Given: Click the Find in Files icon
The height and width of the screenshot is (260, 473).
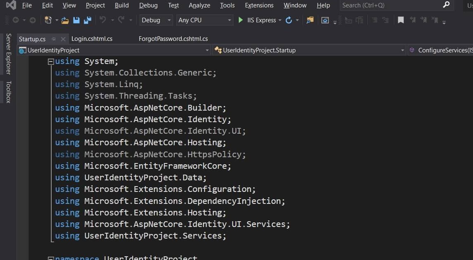Looking at the screenshot, I should (310, 20).
